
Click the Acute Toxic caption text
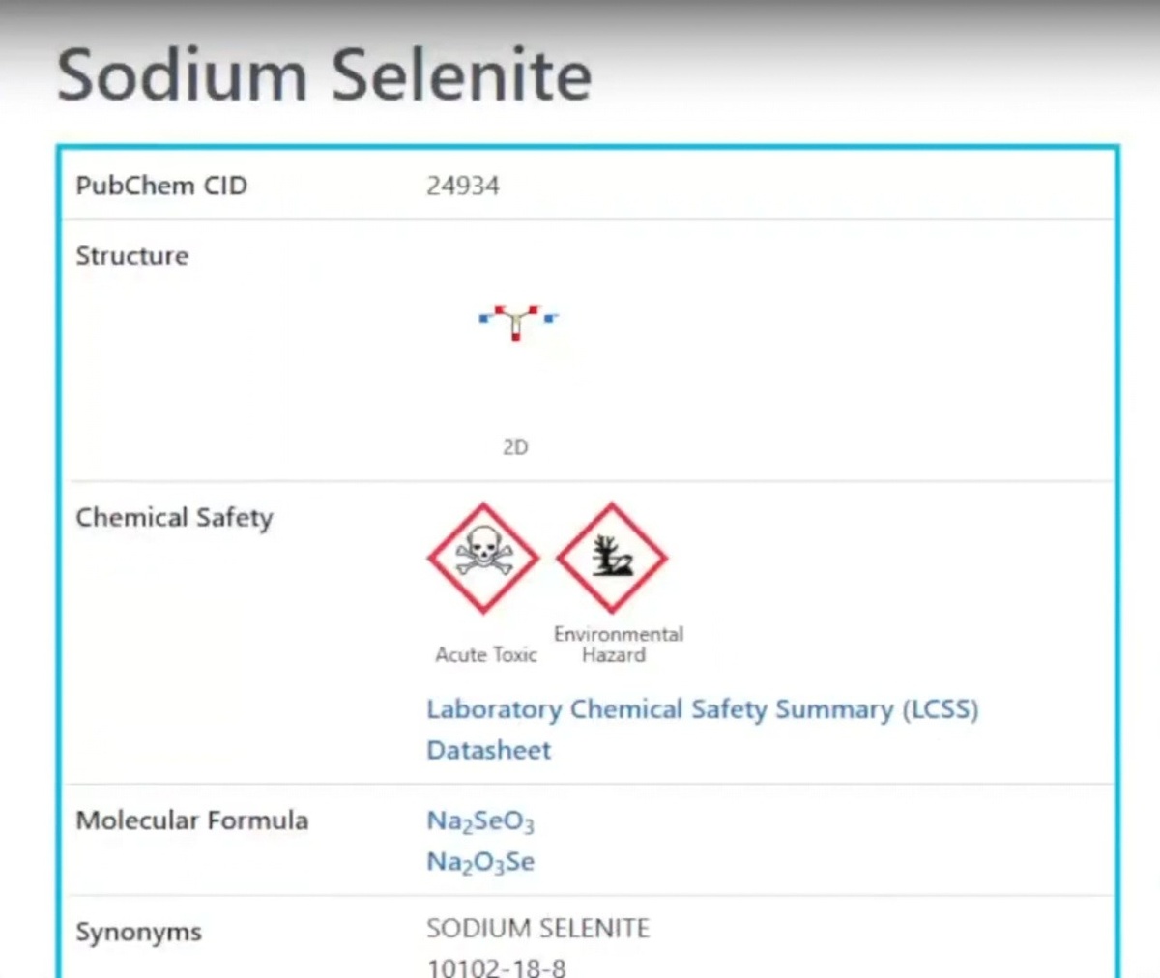485,655
